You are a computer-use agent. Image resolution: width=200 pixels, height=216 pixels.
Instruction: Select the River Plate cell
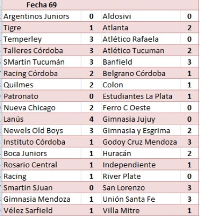pyautogui.click(x=141, y=176)
